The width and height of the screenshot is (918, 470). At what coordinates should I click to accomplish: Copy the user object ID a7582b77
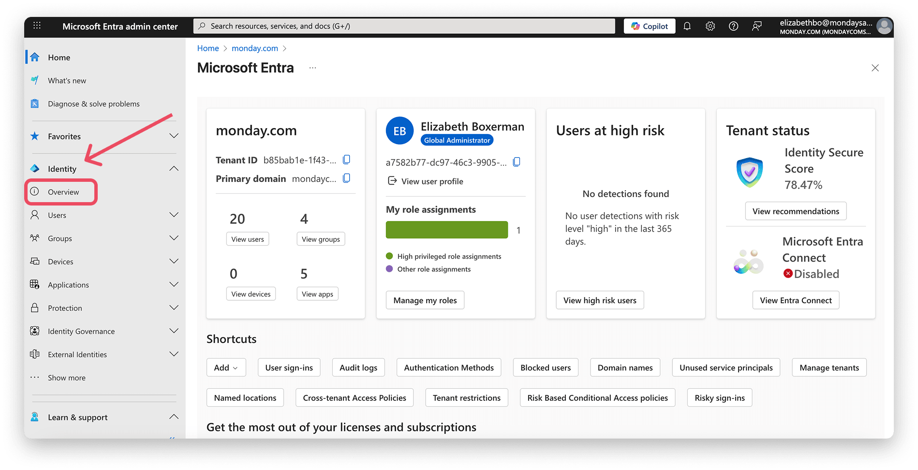(x=517, y=162)
